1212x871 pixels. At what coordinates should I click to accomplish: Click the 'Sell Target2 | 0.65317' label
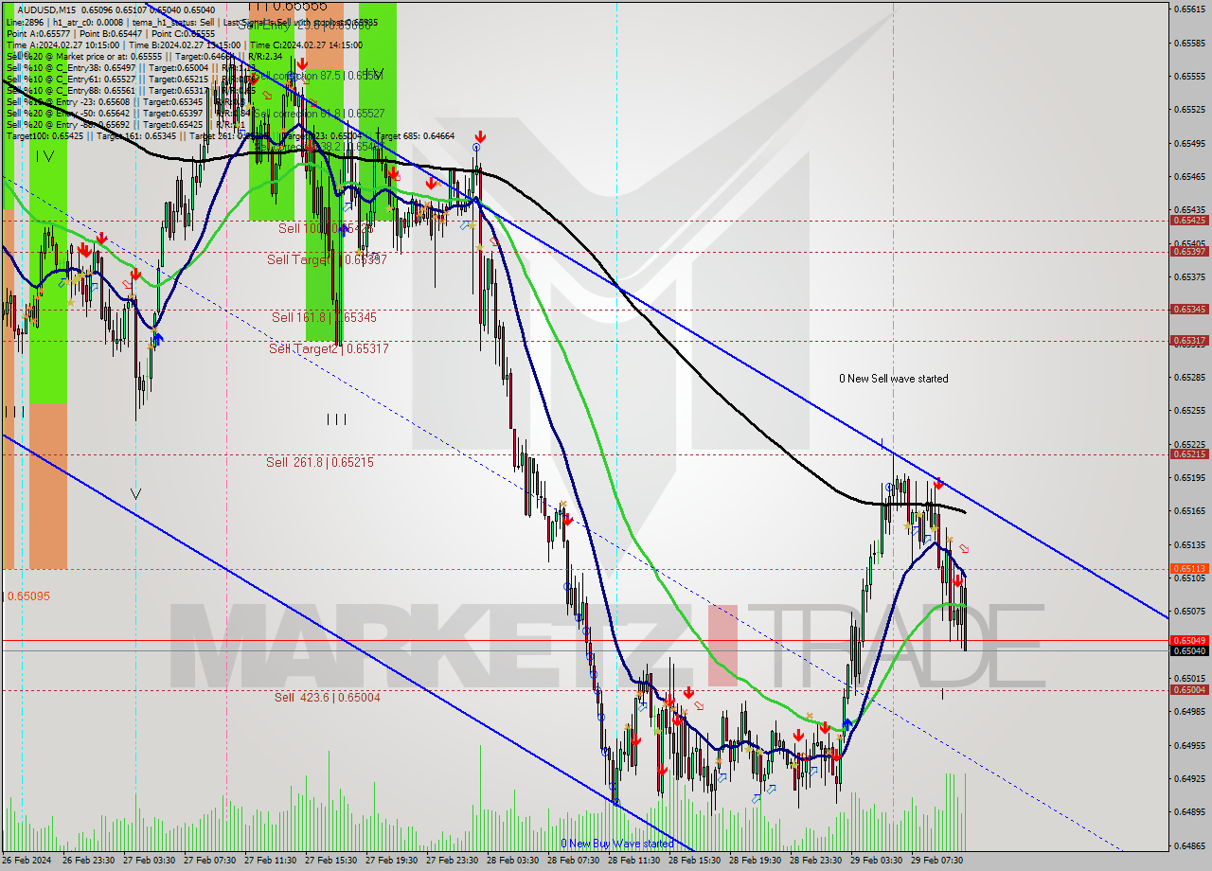[x=329, y=348]
